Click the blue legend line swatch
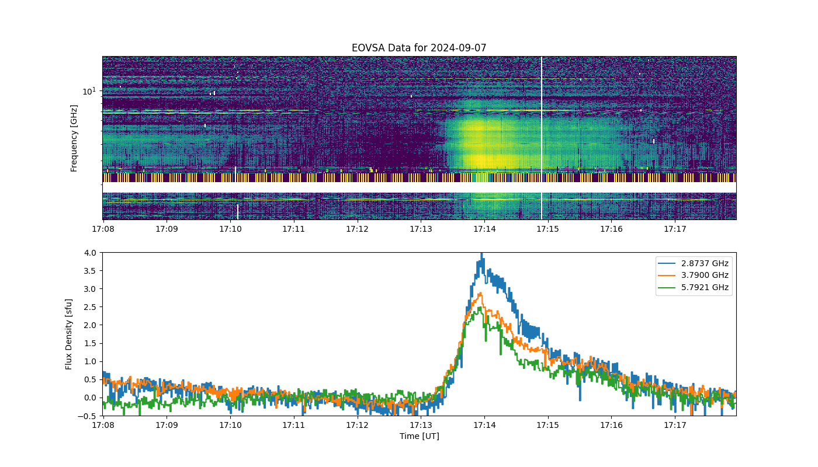Viewport: 818px width, 467px height. (668, 263)
